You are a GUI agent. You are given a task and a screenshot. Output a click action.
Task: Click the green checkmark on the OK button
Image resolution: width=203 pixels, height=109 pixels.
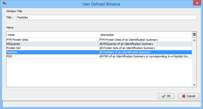[x=163, y=96]
